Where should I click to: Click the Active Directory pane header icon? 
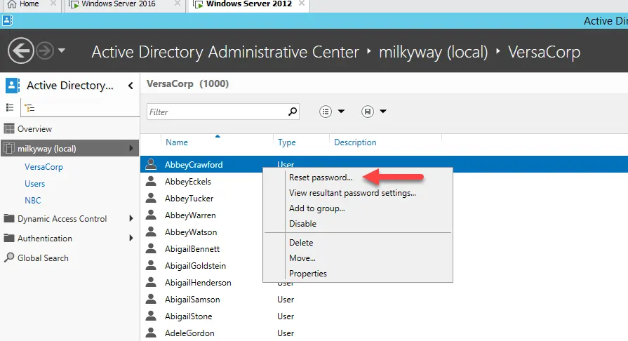tap(12, 86)
